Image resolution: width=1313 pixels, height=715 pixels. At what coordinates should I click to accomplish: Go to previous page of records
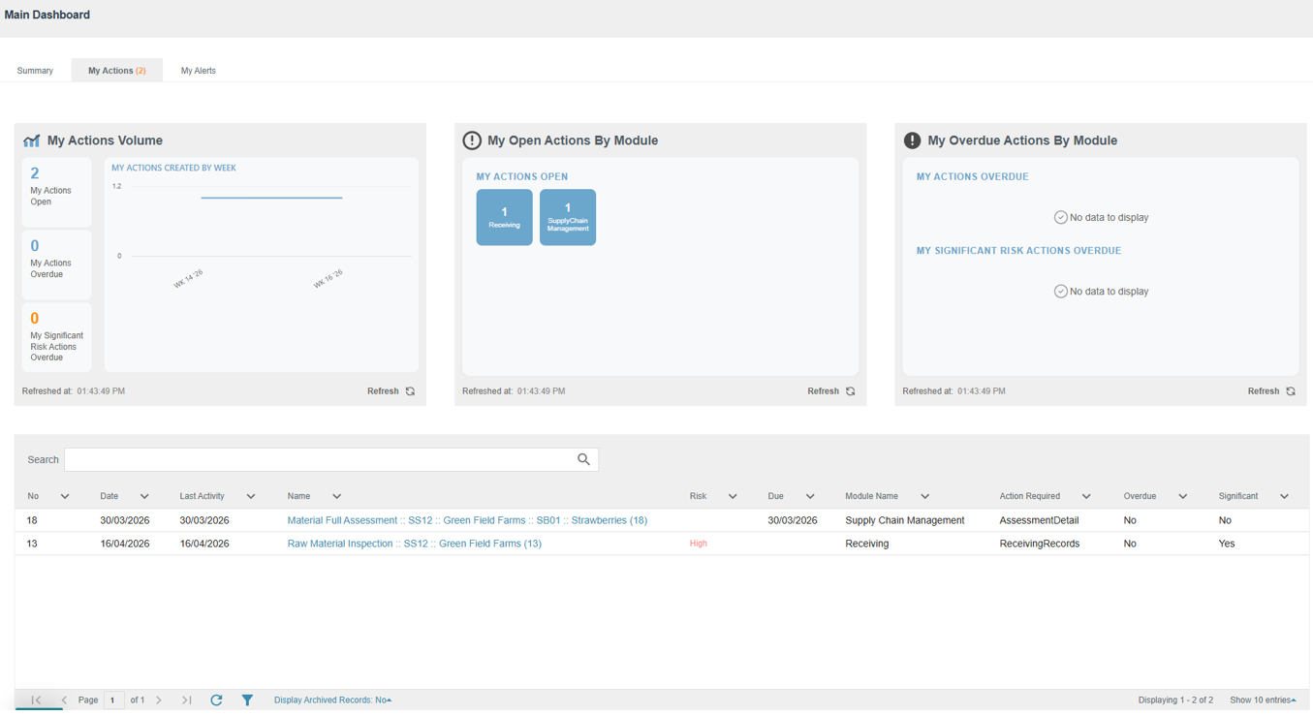[64, 699]
